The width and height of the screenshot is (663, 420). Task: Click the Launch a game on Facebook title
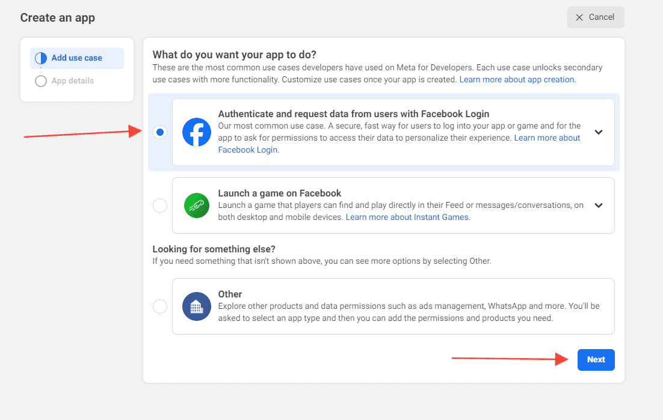click(x=280, y=193)
